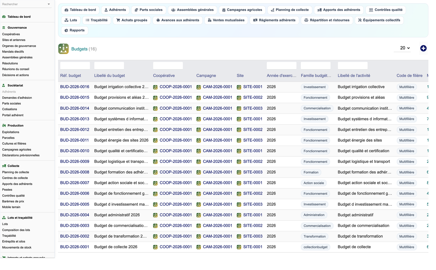
Task: Open the Rapports tab
Action: pos(75,31)
